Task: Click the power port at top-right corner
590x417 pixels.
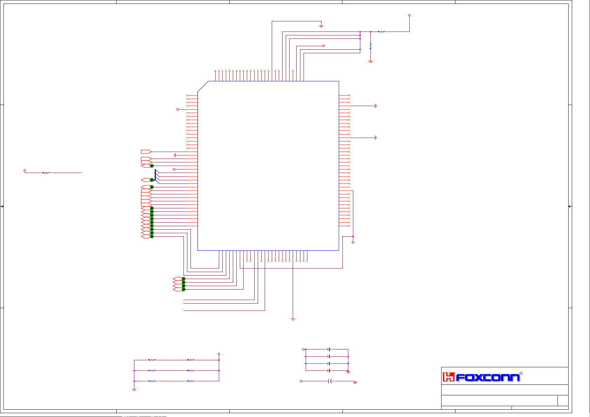Action: coord(409,15)
